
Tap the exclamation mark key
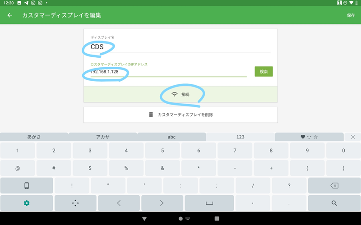72,185
